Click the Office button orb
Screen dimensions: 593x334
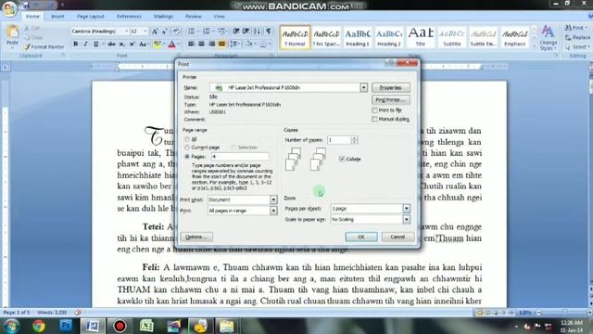(x=9, y=8)
